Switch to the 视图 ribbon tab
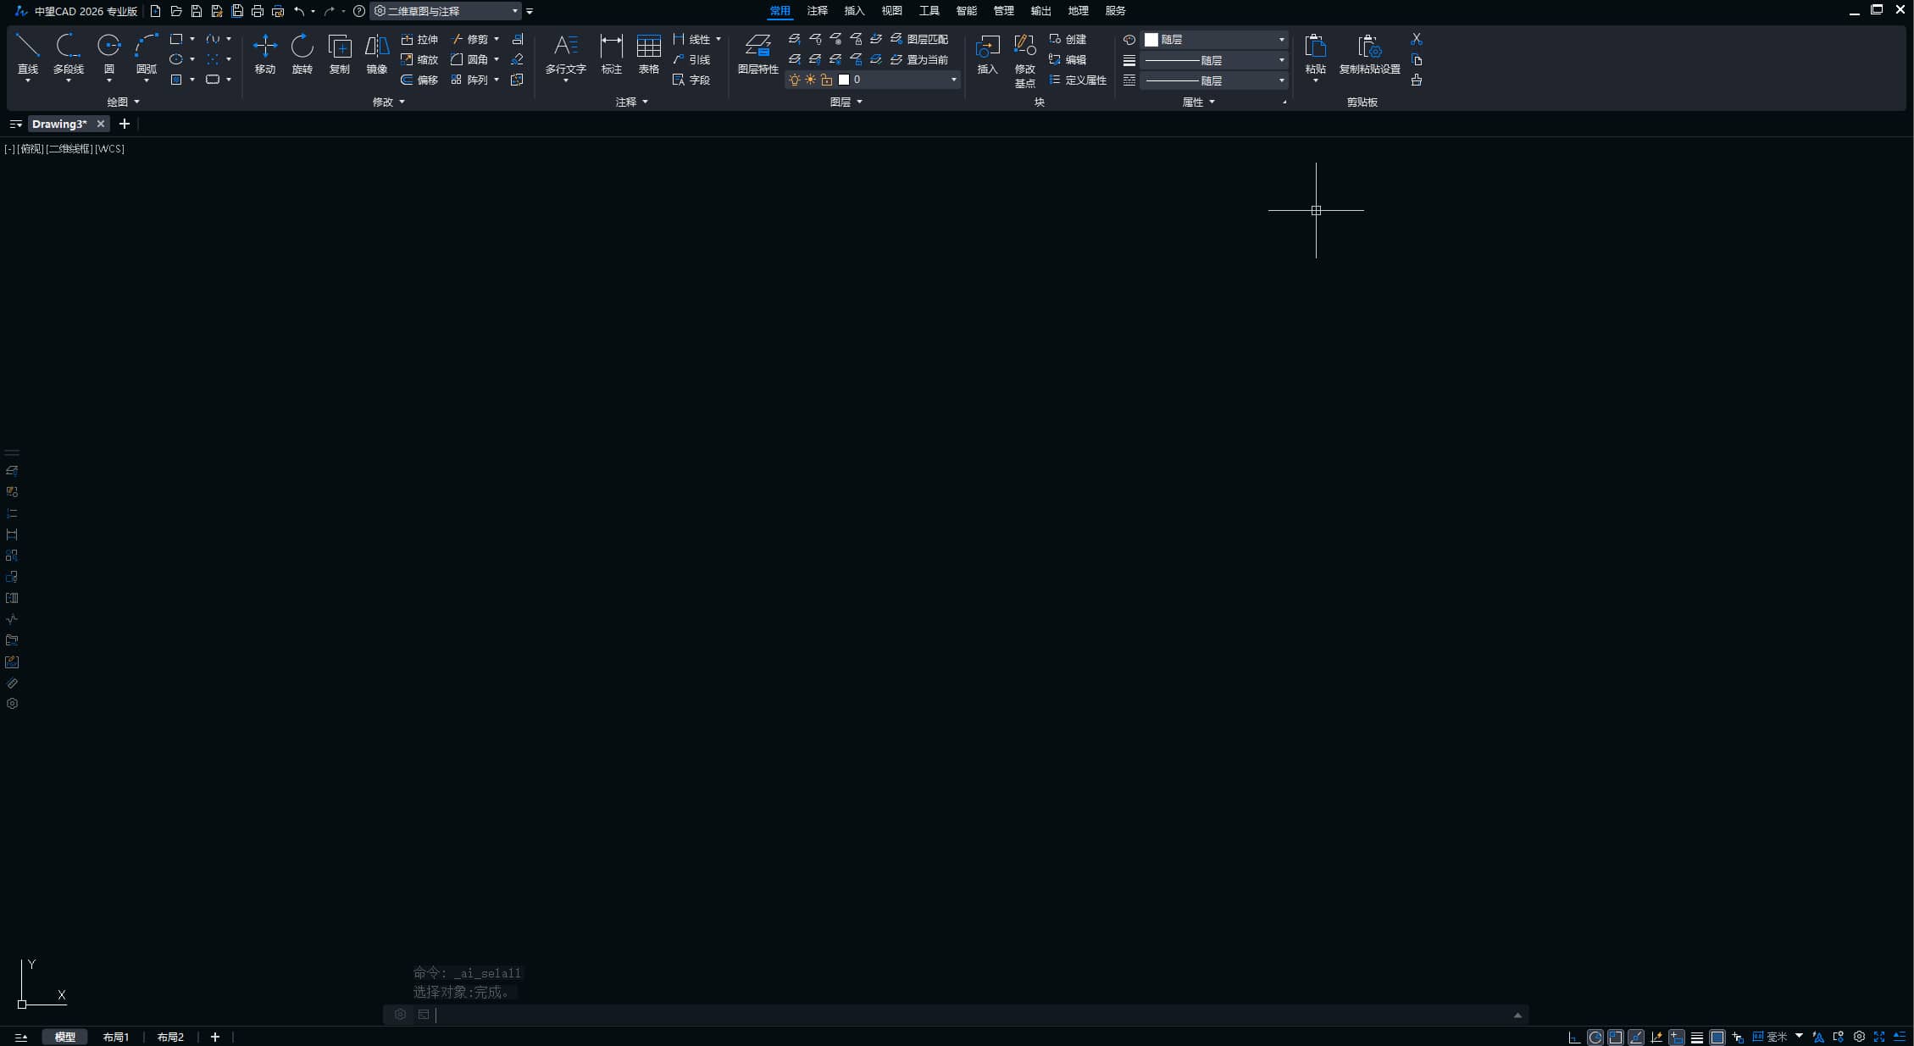 891,11
